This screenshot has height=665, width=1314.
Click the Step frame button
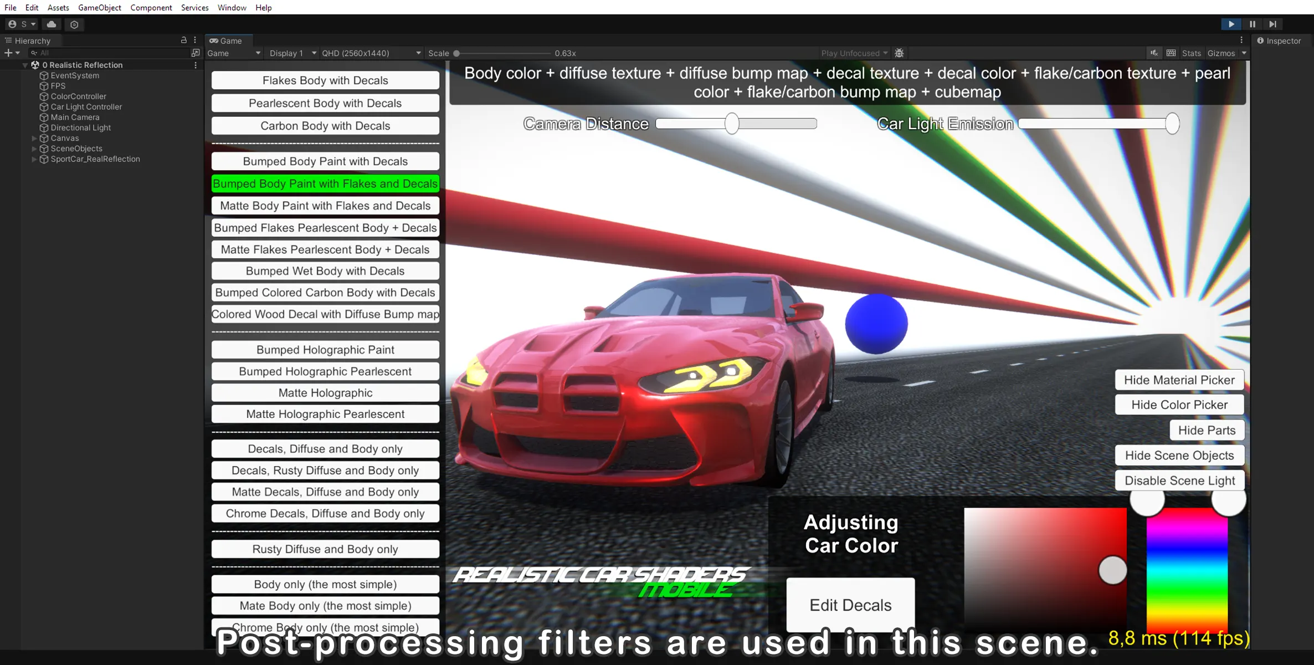pos(1272,24)
